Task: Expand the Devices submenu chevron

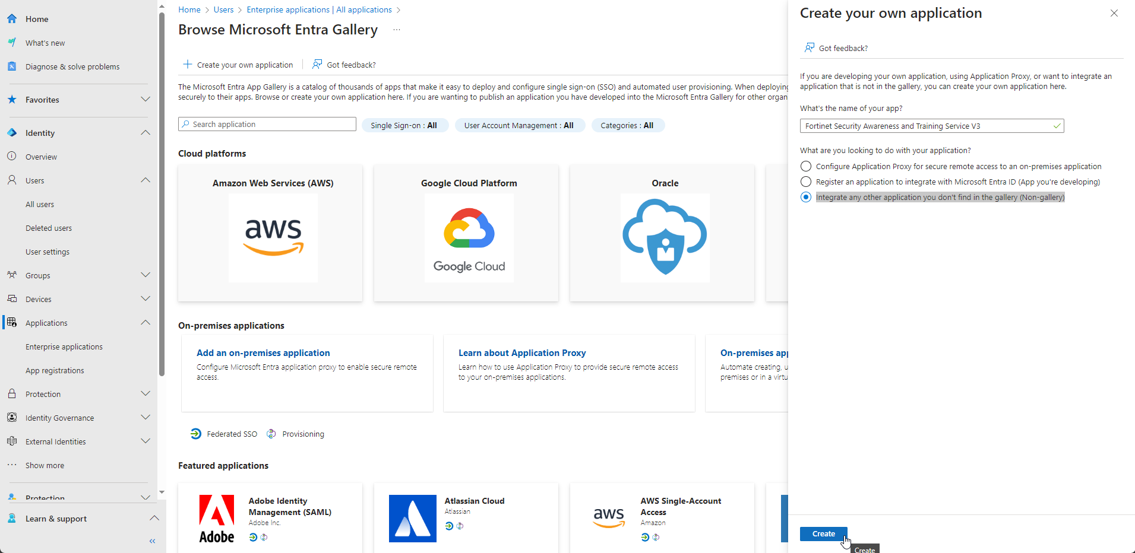Action: pyautogui.click(x=146, y=298)
